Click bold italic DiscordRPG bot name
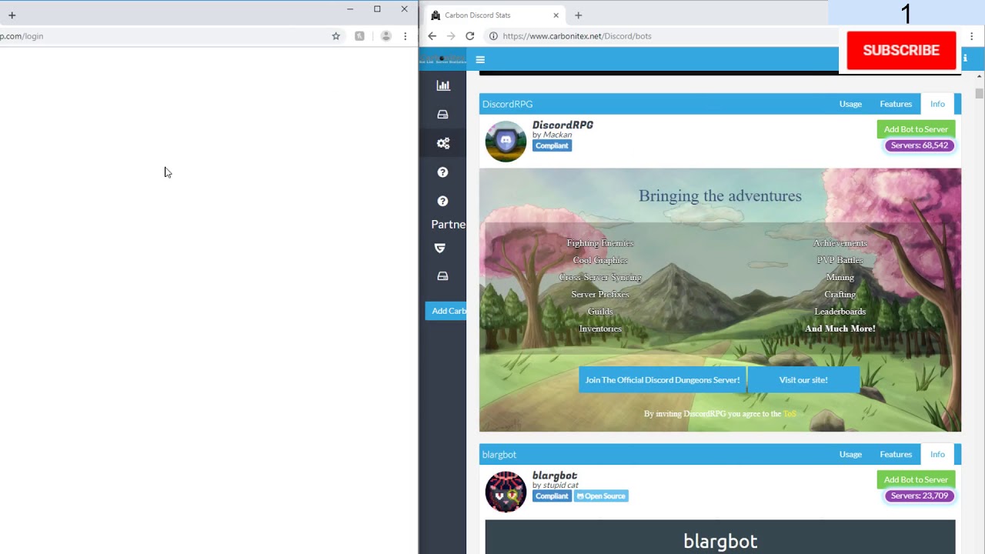The width and height of the screenshot is (985, 554). tap(563, 125)
